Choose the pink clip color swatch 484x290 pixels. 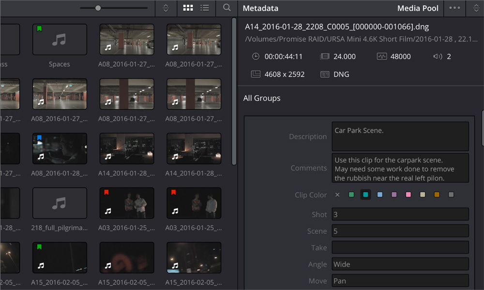coord(408,195)
